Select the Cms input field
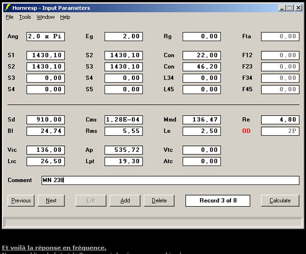The image size is (306, 254). [x=124, y=120]
